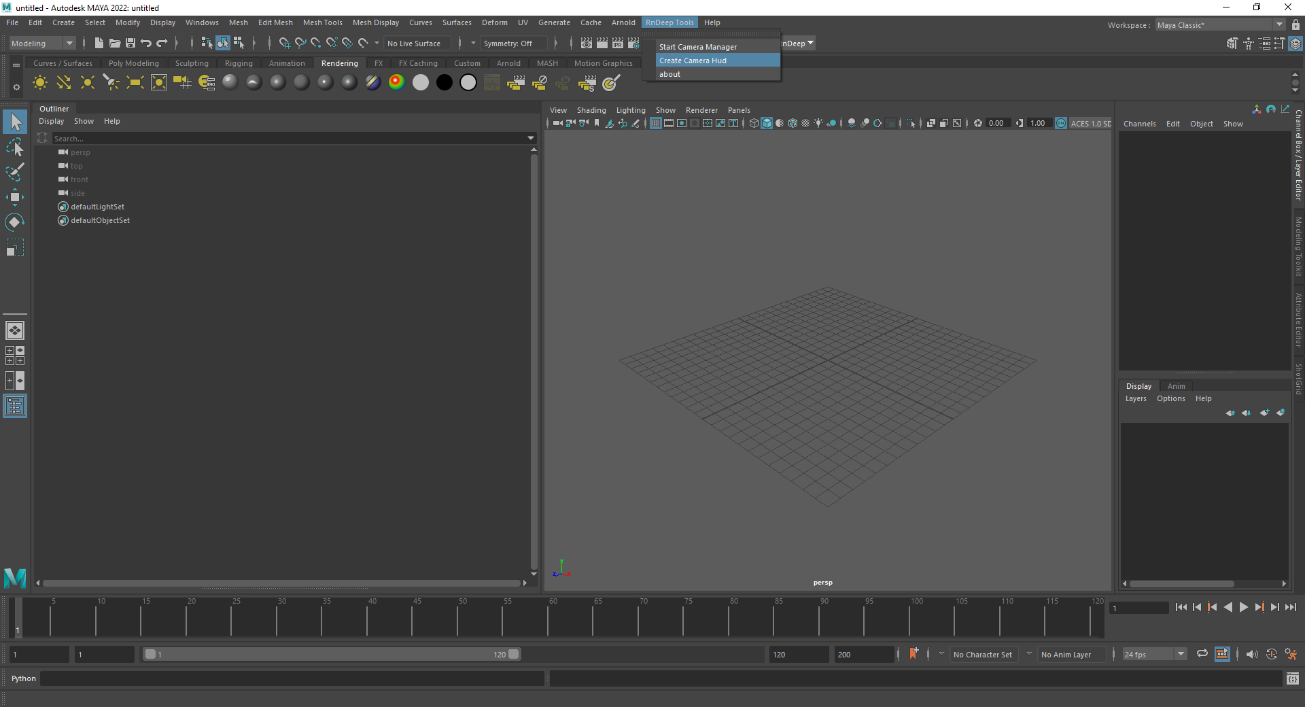Switch to the Poly Modeling shelf tab

coord(133,63)
